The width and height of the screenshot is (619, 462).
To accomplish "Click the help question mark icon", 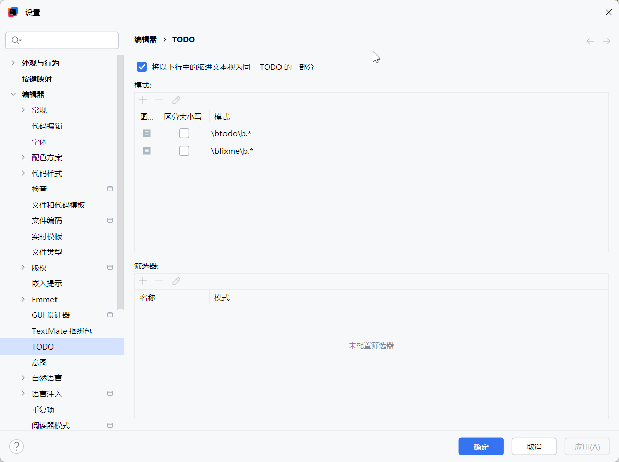I will point(16,446).
